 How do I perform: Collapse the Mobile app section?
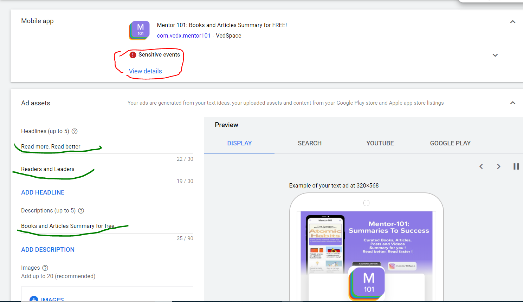coord(512,21)
